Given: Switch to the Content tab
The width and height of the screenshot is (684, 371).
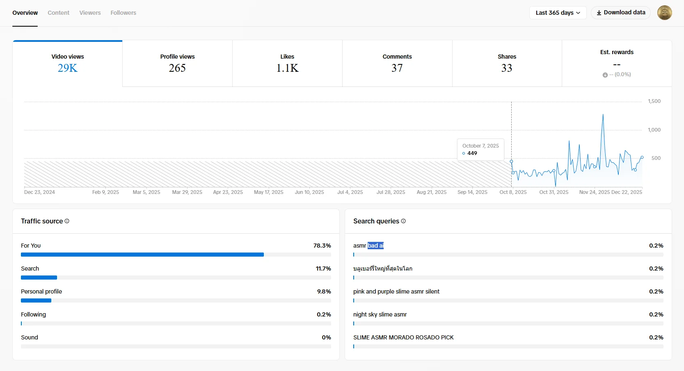Looking at the screenshot, I should 58,13.
